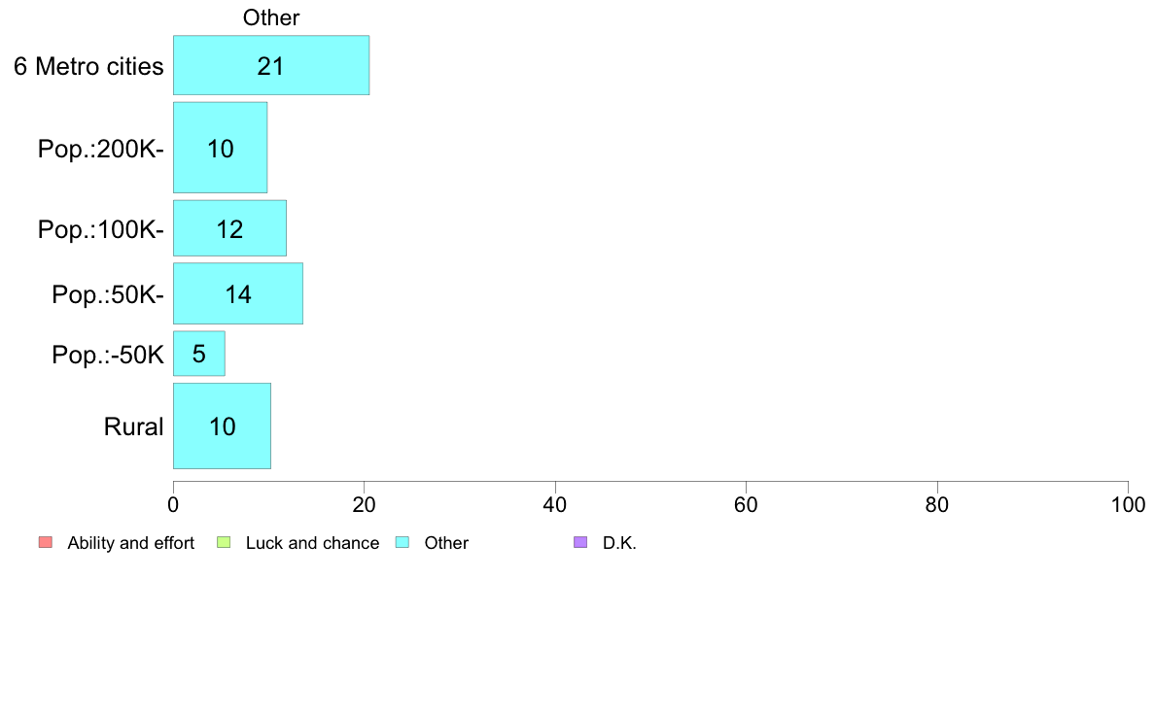The width and height of the screenshot is (1155, 715).
Task: Click the D.K. legend text
Action: [x=619, y=543]
